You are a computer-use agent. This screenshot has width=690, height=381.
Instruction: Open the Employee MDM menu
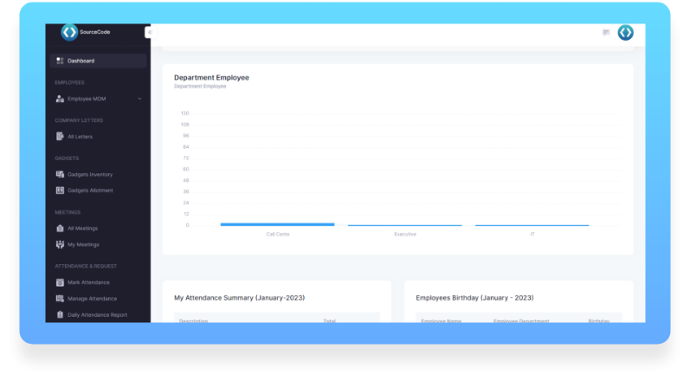(87, 99)
